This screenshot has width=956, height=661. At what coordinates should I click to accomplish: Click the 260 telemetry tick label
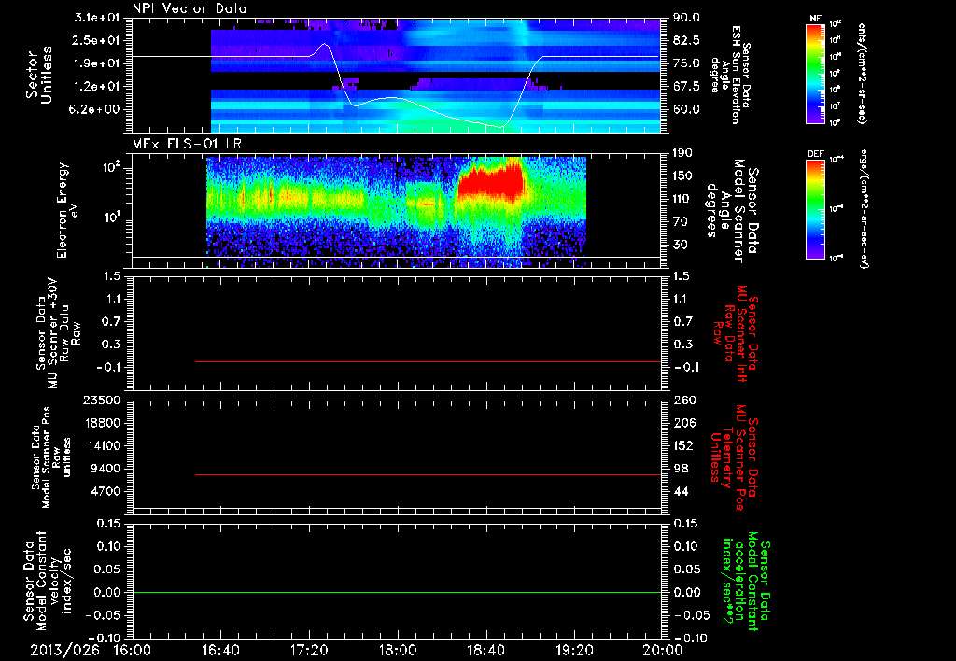(682, 400)
